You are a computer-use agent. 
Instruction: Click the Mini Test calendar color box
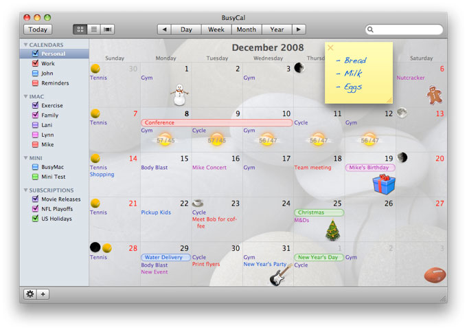click(35, 177)
